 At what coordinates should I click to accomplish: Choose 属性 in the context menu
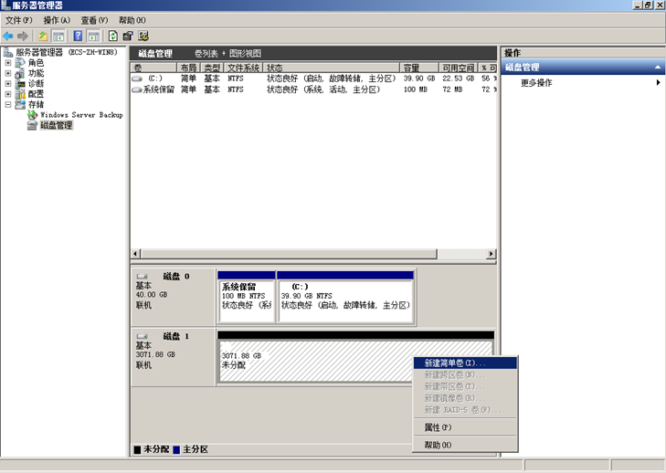[x=438, y=427]
